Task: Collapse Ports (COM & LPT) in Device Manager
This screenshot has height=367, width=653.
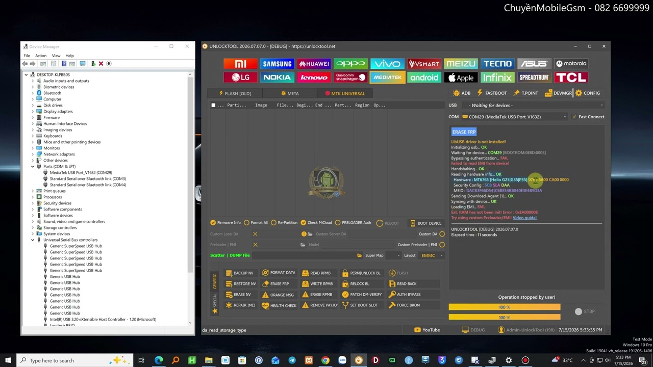Action: point(33,167)
